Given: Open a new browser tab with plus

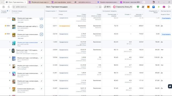Looking at the screenshot, I should click(x=144, y=2).
